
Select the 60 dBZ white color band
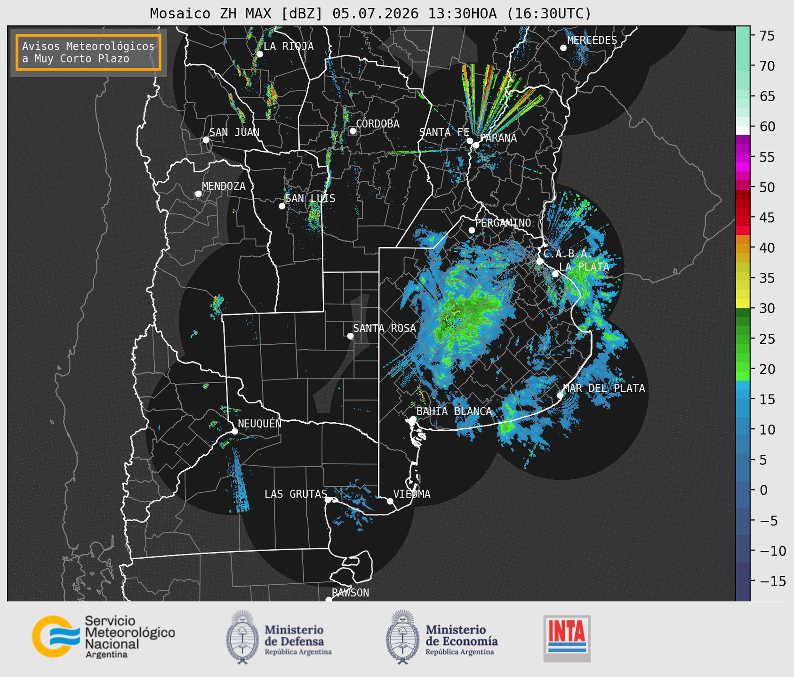point(743,130)
